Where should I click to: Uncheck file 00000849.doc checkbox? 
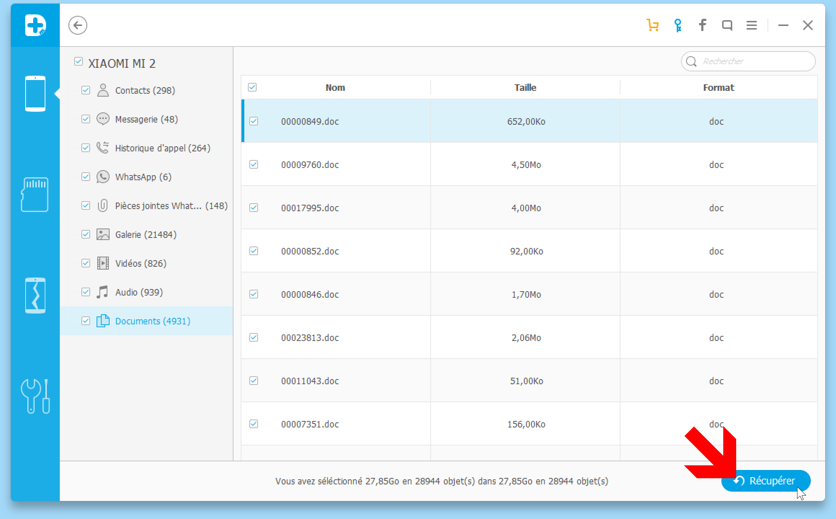click(x=254, y=121)
